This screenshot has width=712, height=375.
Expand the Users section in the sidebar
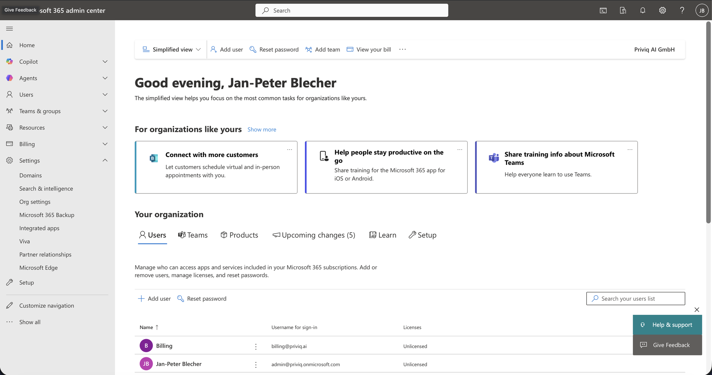pyautogui.click(x=105, y=94)
